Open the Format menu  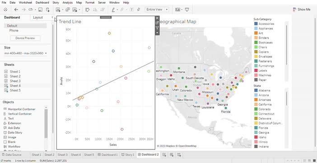point(90,3)
